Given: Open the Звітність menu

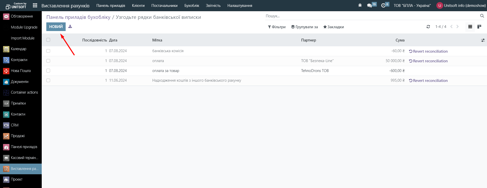Looking at the screenshot, I should tap(213, 6).
